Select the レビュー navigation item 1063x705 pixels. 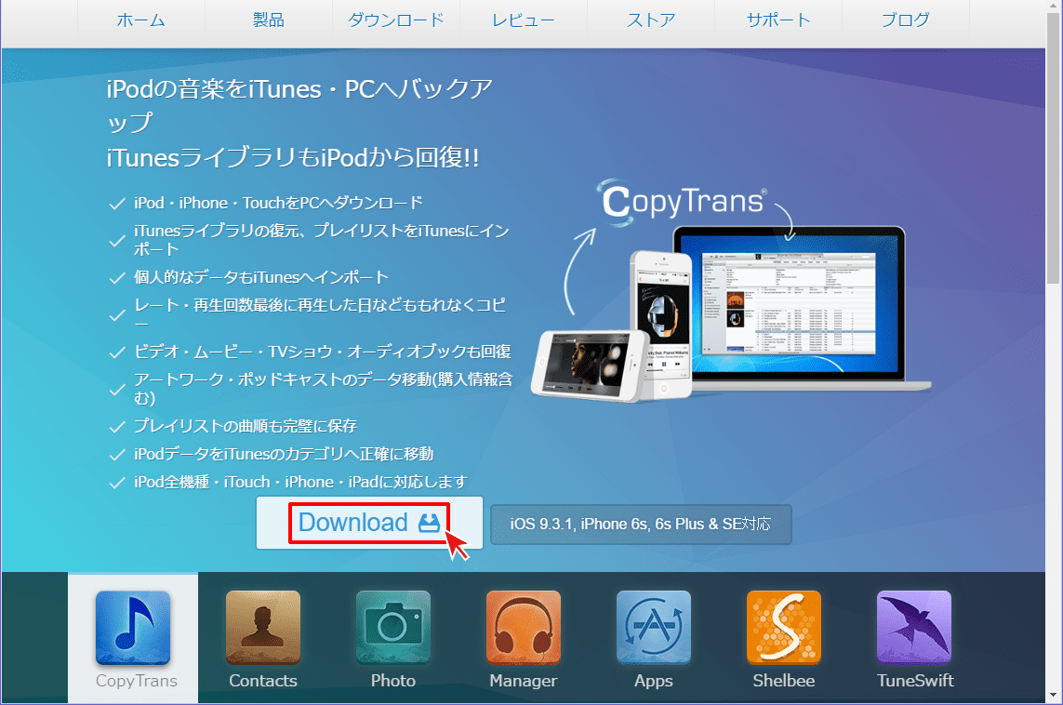point(524,19)
